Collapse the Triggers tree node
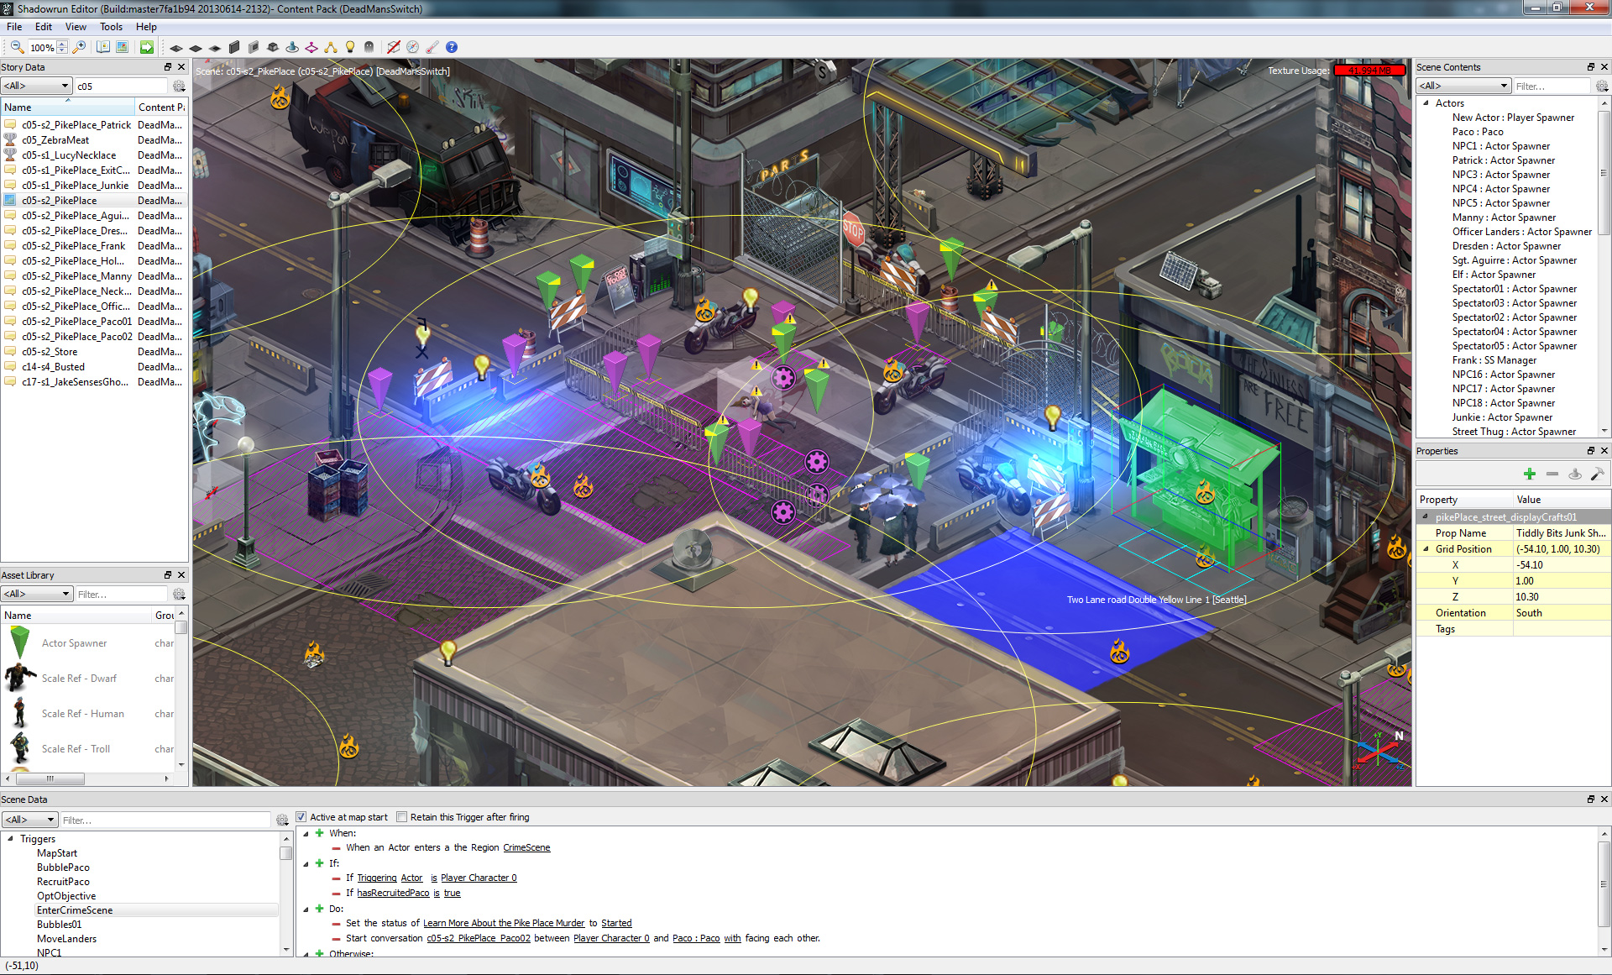 10,839
